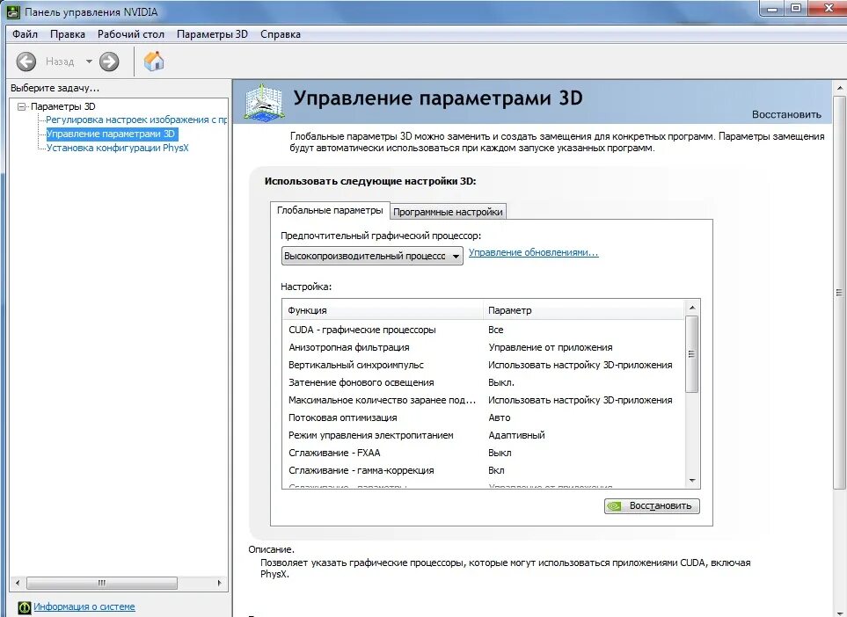The width and height of the screenshot is (847, 617).
Task: Click the Функция column header
Action: click(383, 310)
